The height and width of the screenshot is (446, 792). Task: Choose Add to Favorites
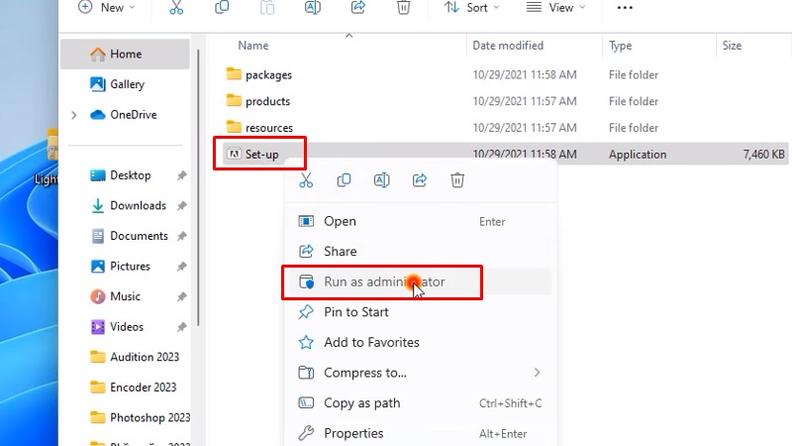[420, 342]
